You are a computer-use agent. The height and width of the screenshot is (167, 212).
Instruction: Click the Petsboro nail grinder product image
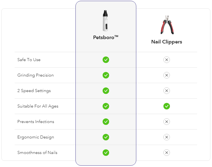pos(106,21)
